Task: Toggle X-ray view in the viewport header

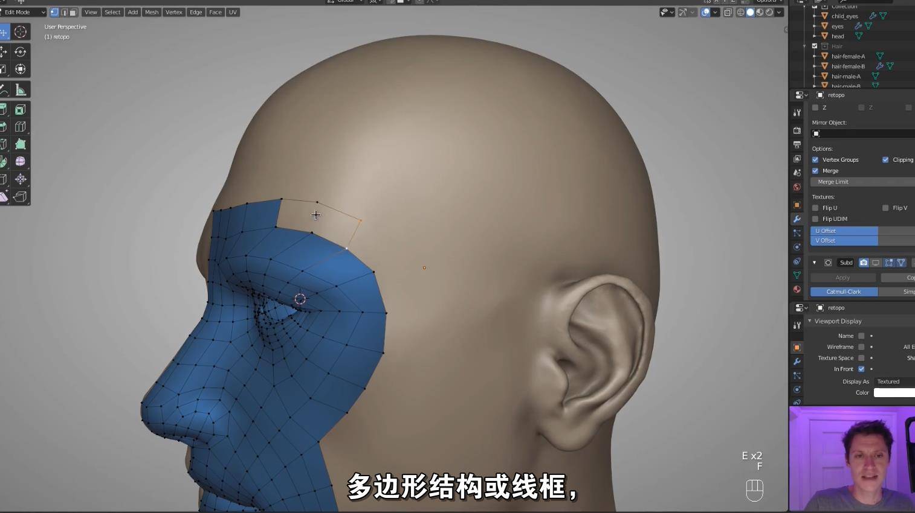Action: (728, 12)
